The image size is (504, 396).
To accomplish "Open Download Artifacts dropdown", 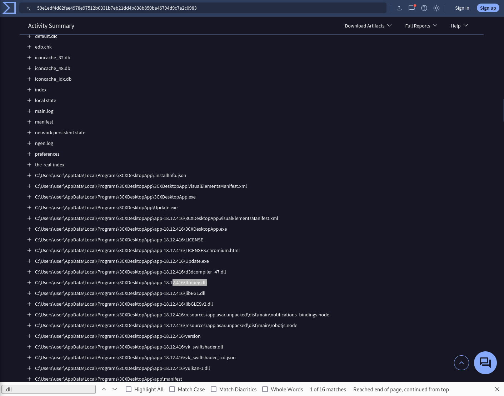I will (x=368, y=26).
